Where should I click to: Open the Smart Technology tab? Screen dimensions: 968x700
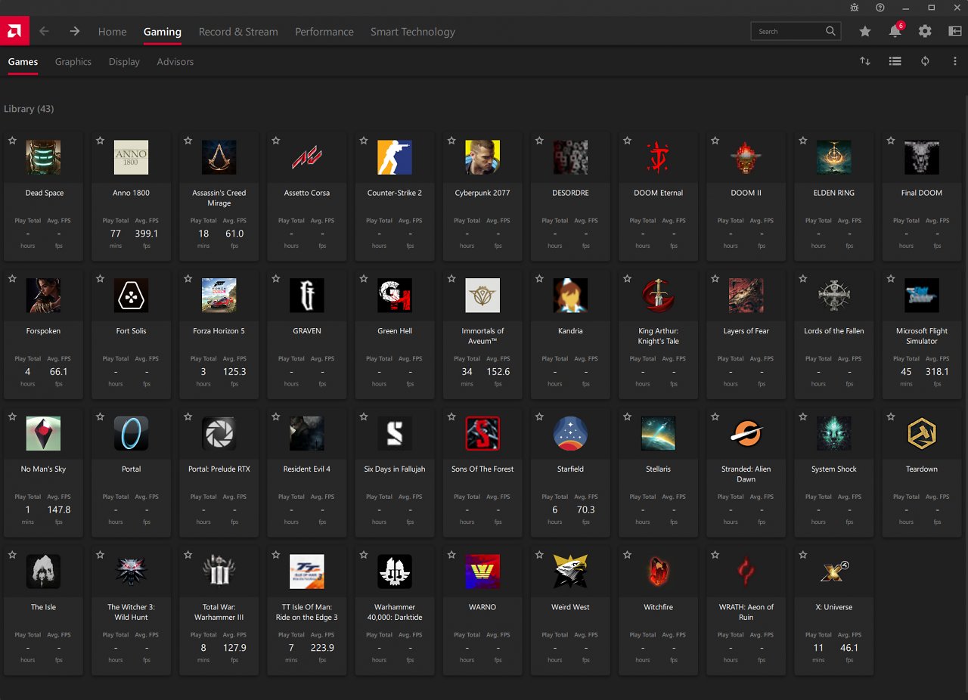pos(413,32)
